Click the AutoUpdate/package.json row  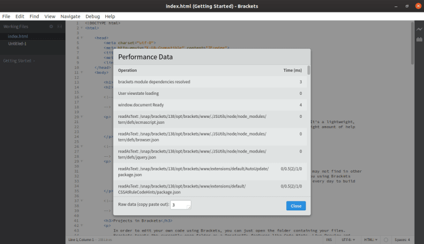pyautogui.click(x=210, y=172)
